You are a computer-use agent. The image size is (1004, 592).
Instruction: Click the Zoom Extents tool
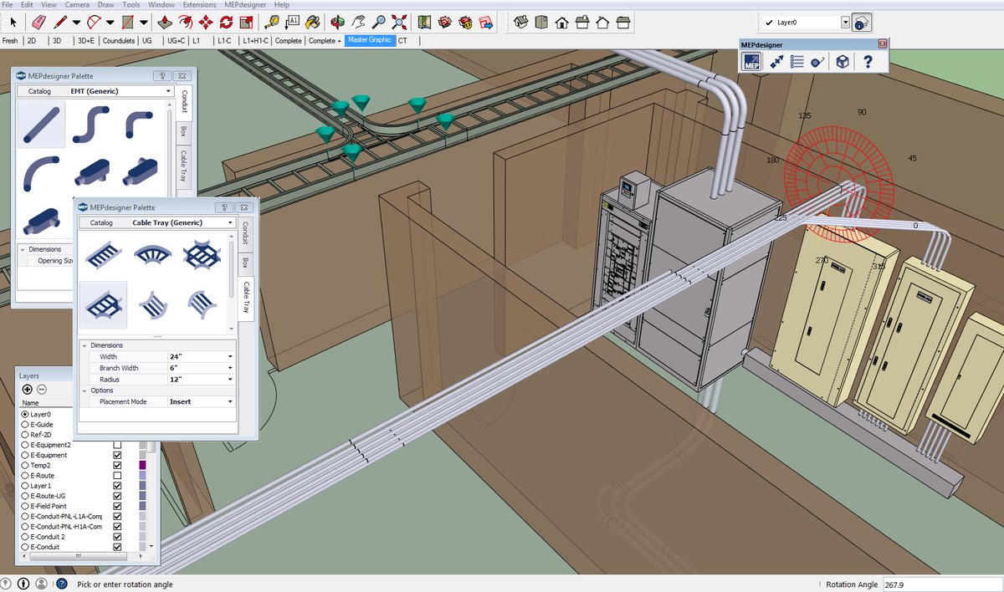[x=399, y=22]
